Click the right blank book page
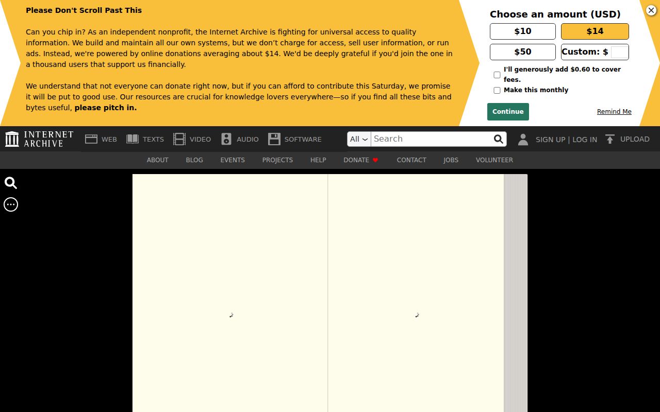 [x=416, y=293]
